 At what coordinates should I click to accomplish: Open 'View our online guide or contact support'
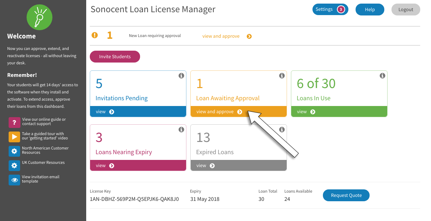pyautogui.click(x=44, y=121)
